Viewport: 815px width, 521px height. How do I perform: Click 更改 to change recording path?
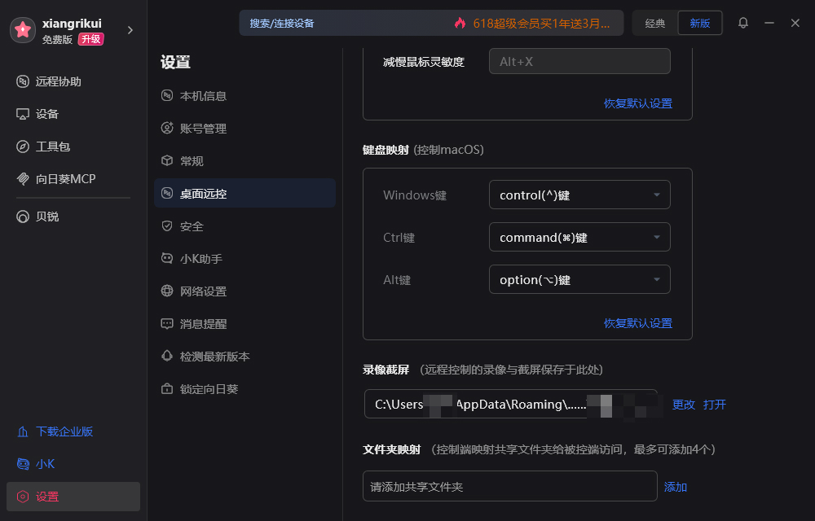[x=684, y=405]
